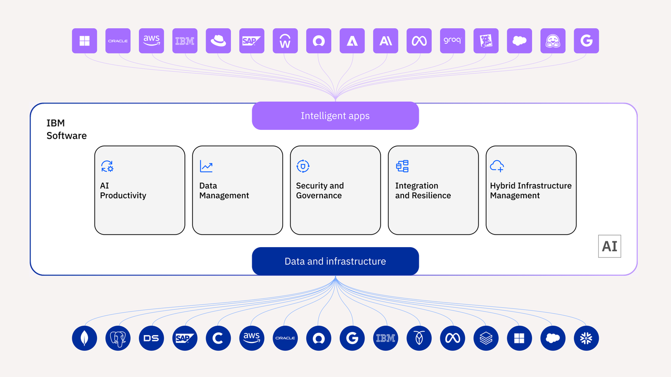This screenshot has height=377, width=671.
Task: Select the CockroachDB insect logo circle
Action: click(419, 338)
